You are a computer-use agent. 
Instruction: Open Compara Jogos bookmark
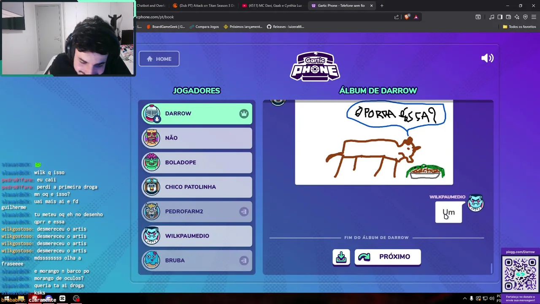point(204,27)
